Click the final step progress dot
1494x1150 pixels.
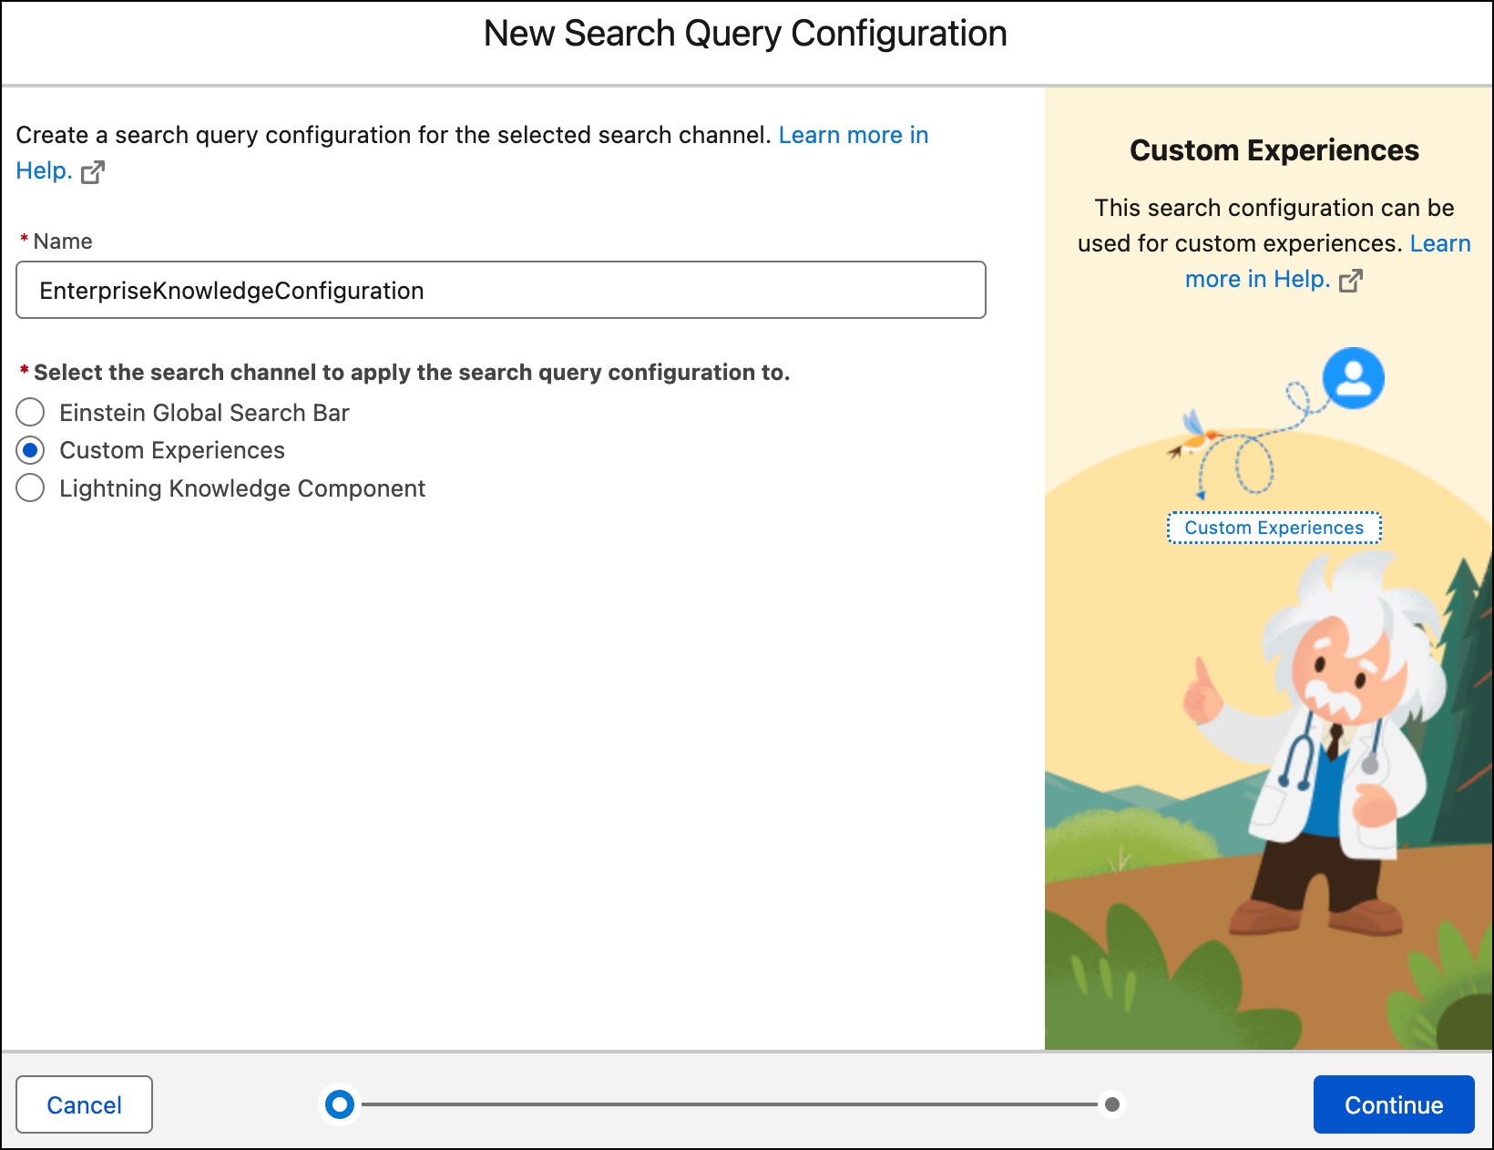[x=1112, y=1104]
